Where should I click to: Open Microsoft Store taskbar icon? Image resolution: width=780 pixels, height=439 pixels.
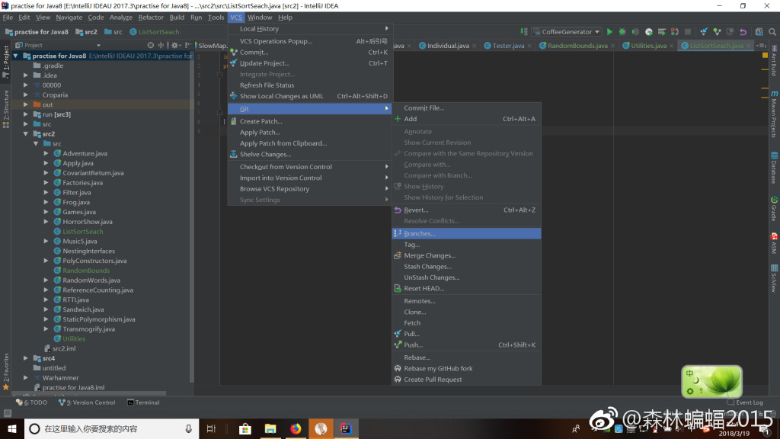(x=245, y=428)
